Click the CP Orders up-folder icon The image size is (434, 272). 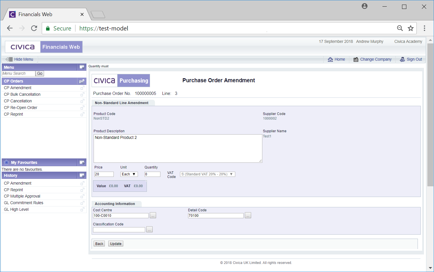tap(82, 81)
